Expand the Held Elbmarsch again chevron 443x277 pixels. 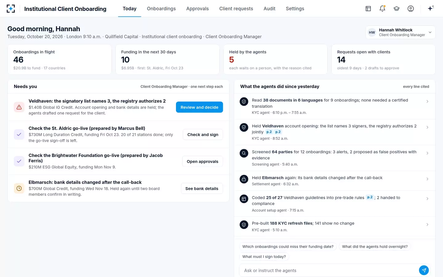coord(427,179)
